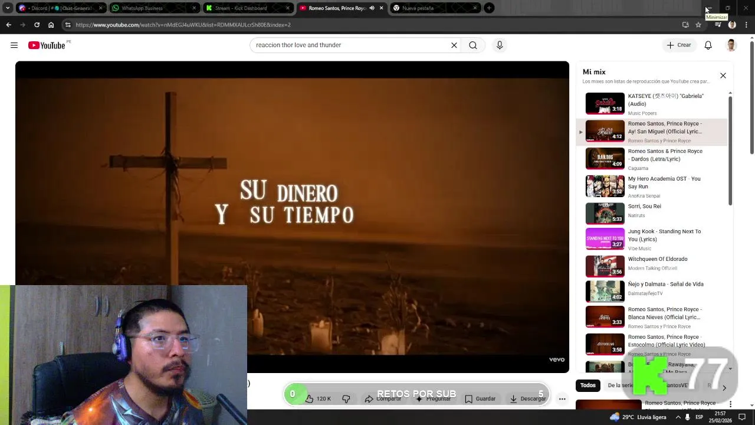Start voice search with microphone icon
This screenshot has width=755, height=425.
(x=500, y=45)
